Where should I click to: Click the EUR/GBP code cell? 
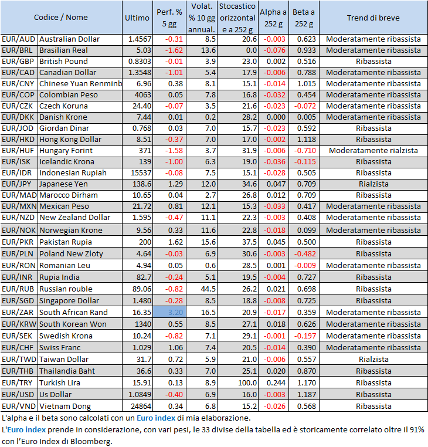pos(19,62)
